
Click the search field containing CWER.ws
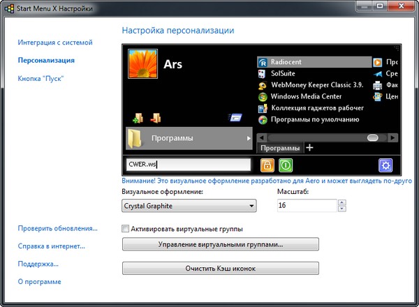pos(189,165)
